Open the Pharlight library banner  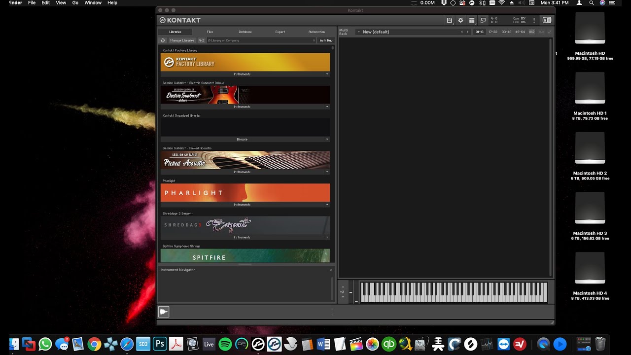coord(245,193)
